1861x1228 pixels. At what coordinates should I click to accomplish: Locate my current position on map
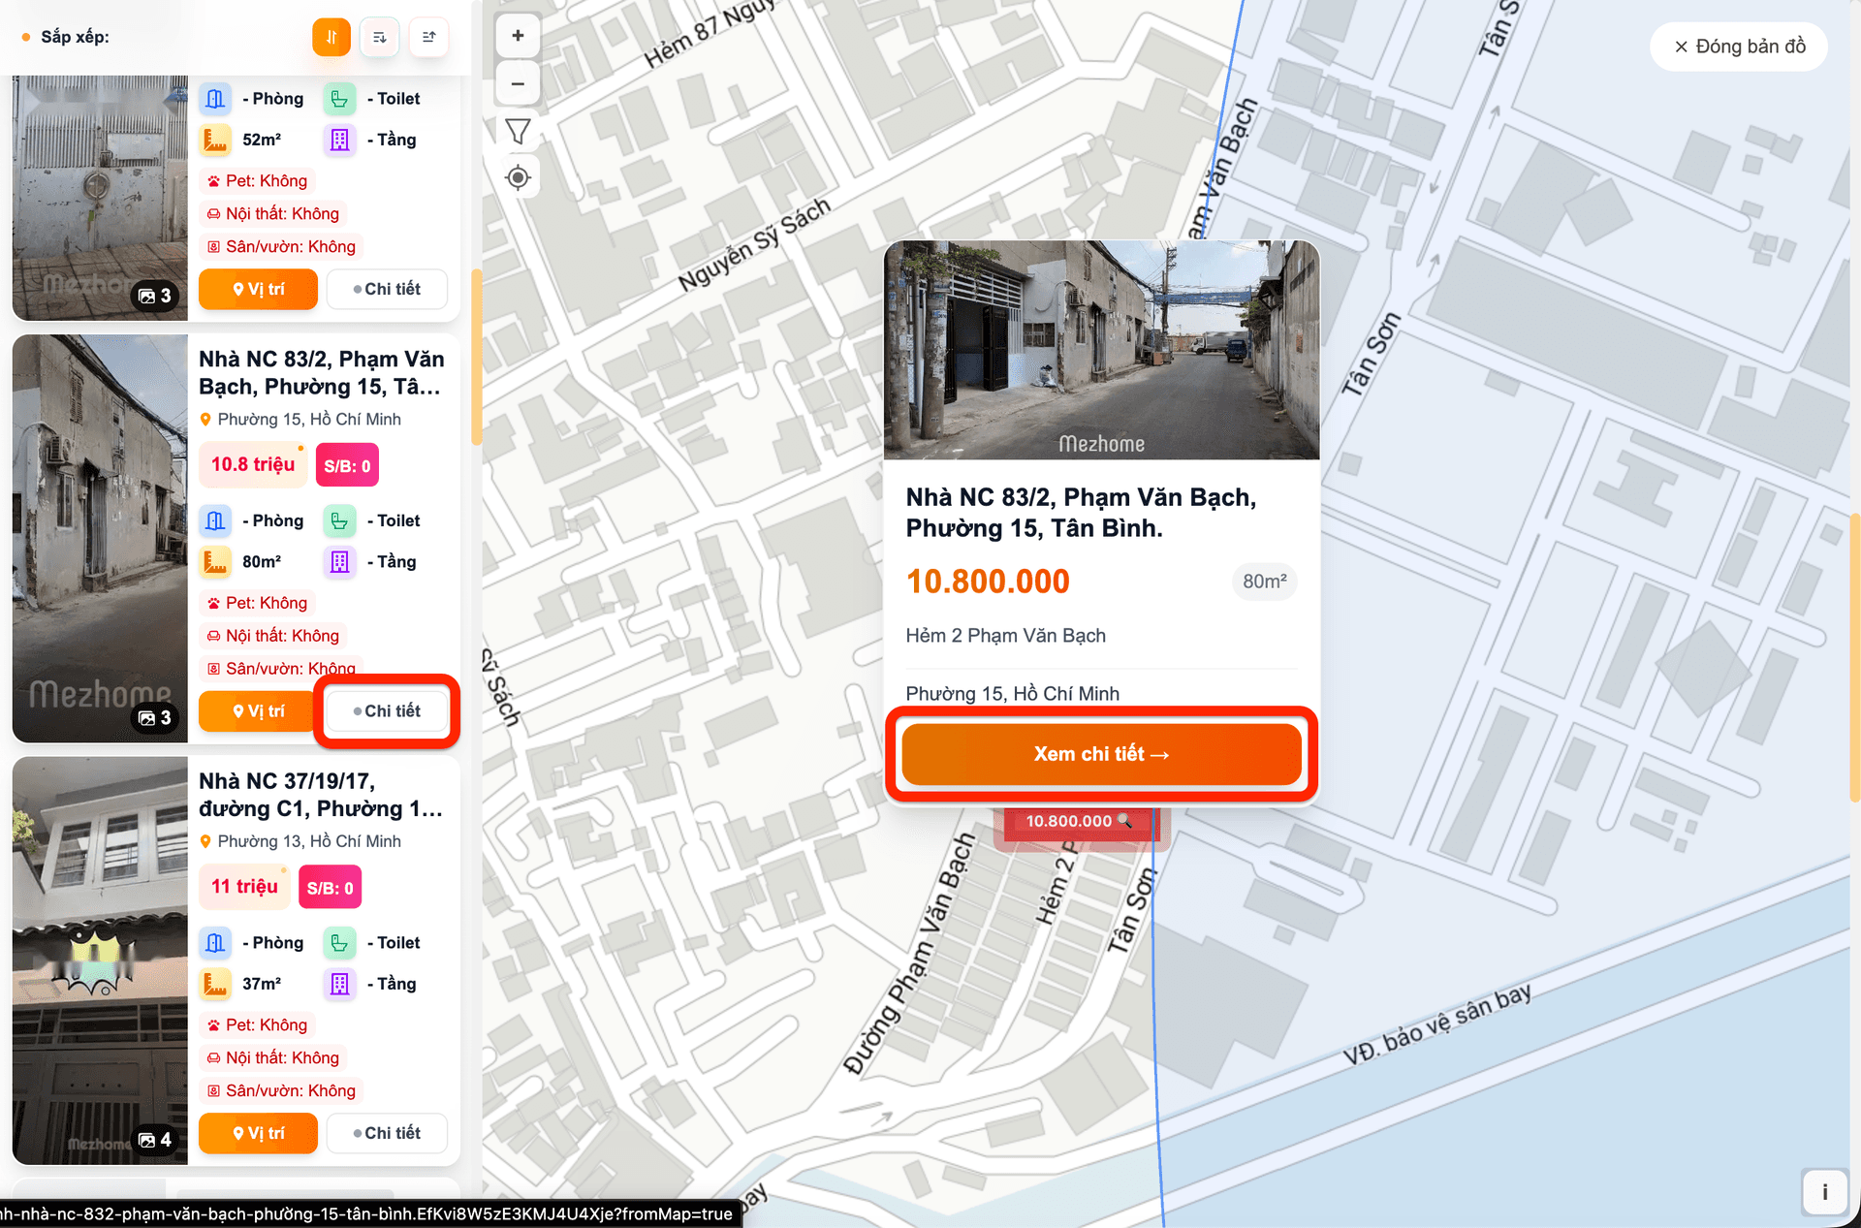tap(518, 178)
